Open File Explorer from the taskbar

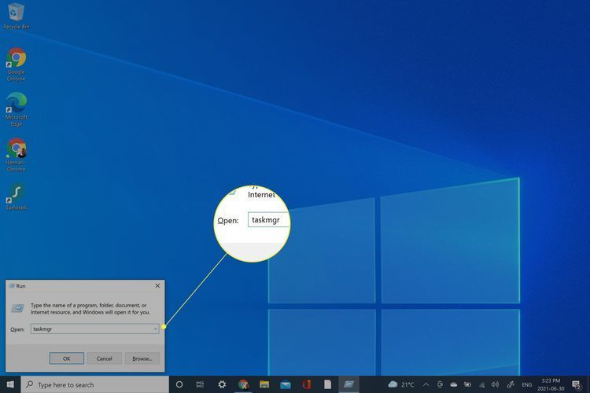(x=264, y=384)
